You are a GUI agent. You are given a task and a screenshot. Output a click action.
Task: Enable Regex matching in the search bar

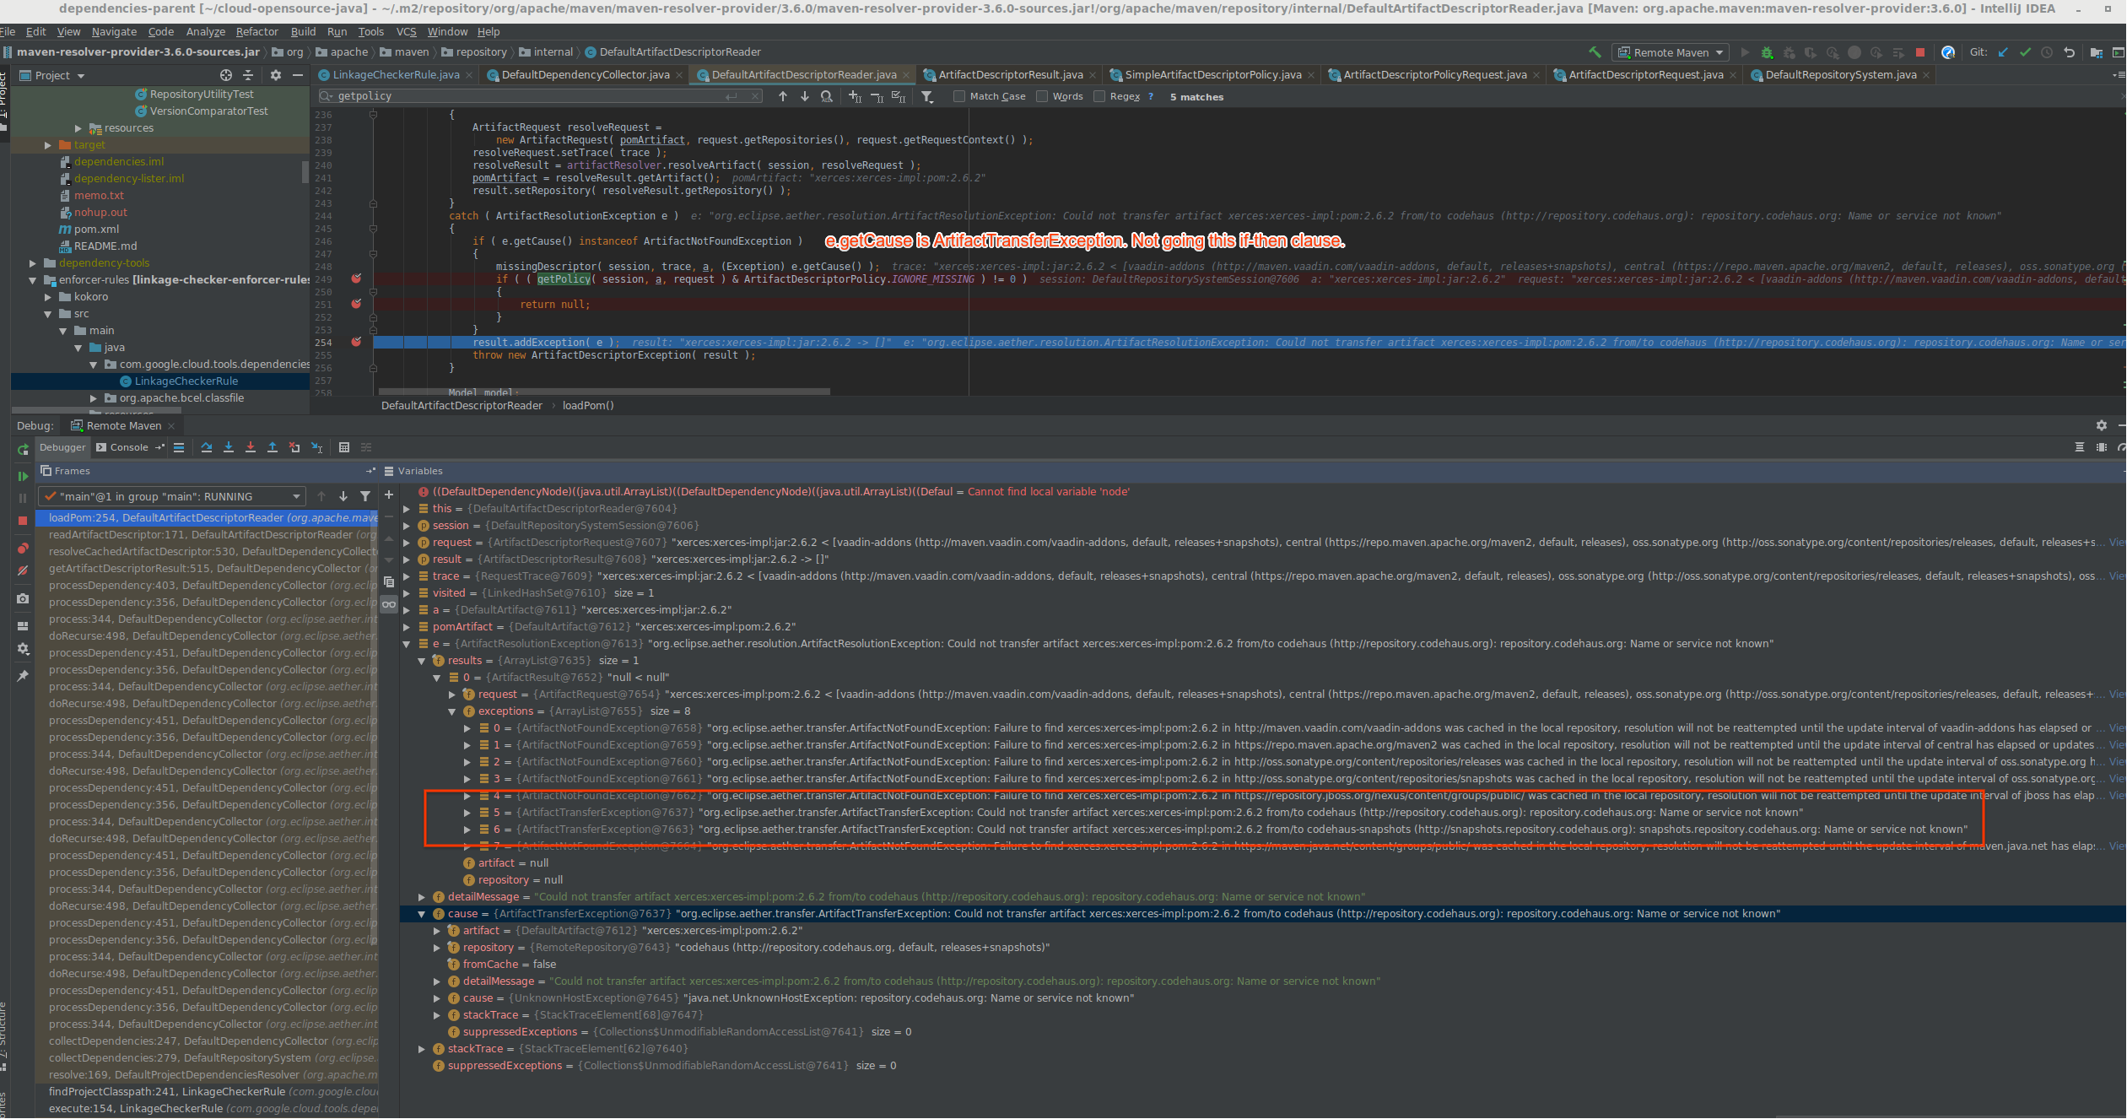(x=1099, y=96)
